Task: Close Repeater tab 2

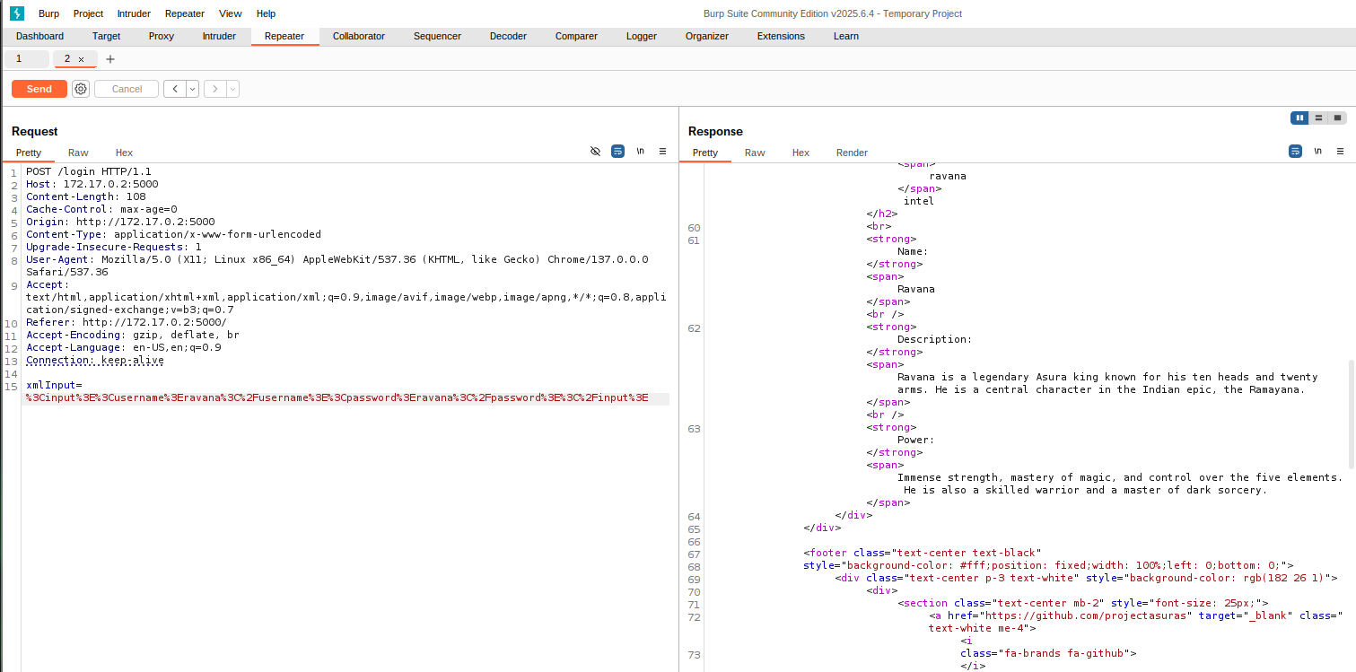Action: pos(81,59)
